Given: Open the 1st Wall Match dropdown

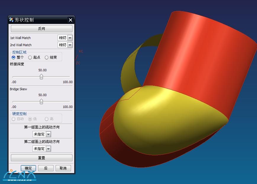Looking at the screenshot, I should click(70, 38).
